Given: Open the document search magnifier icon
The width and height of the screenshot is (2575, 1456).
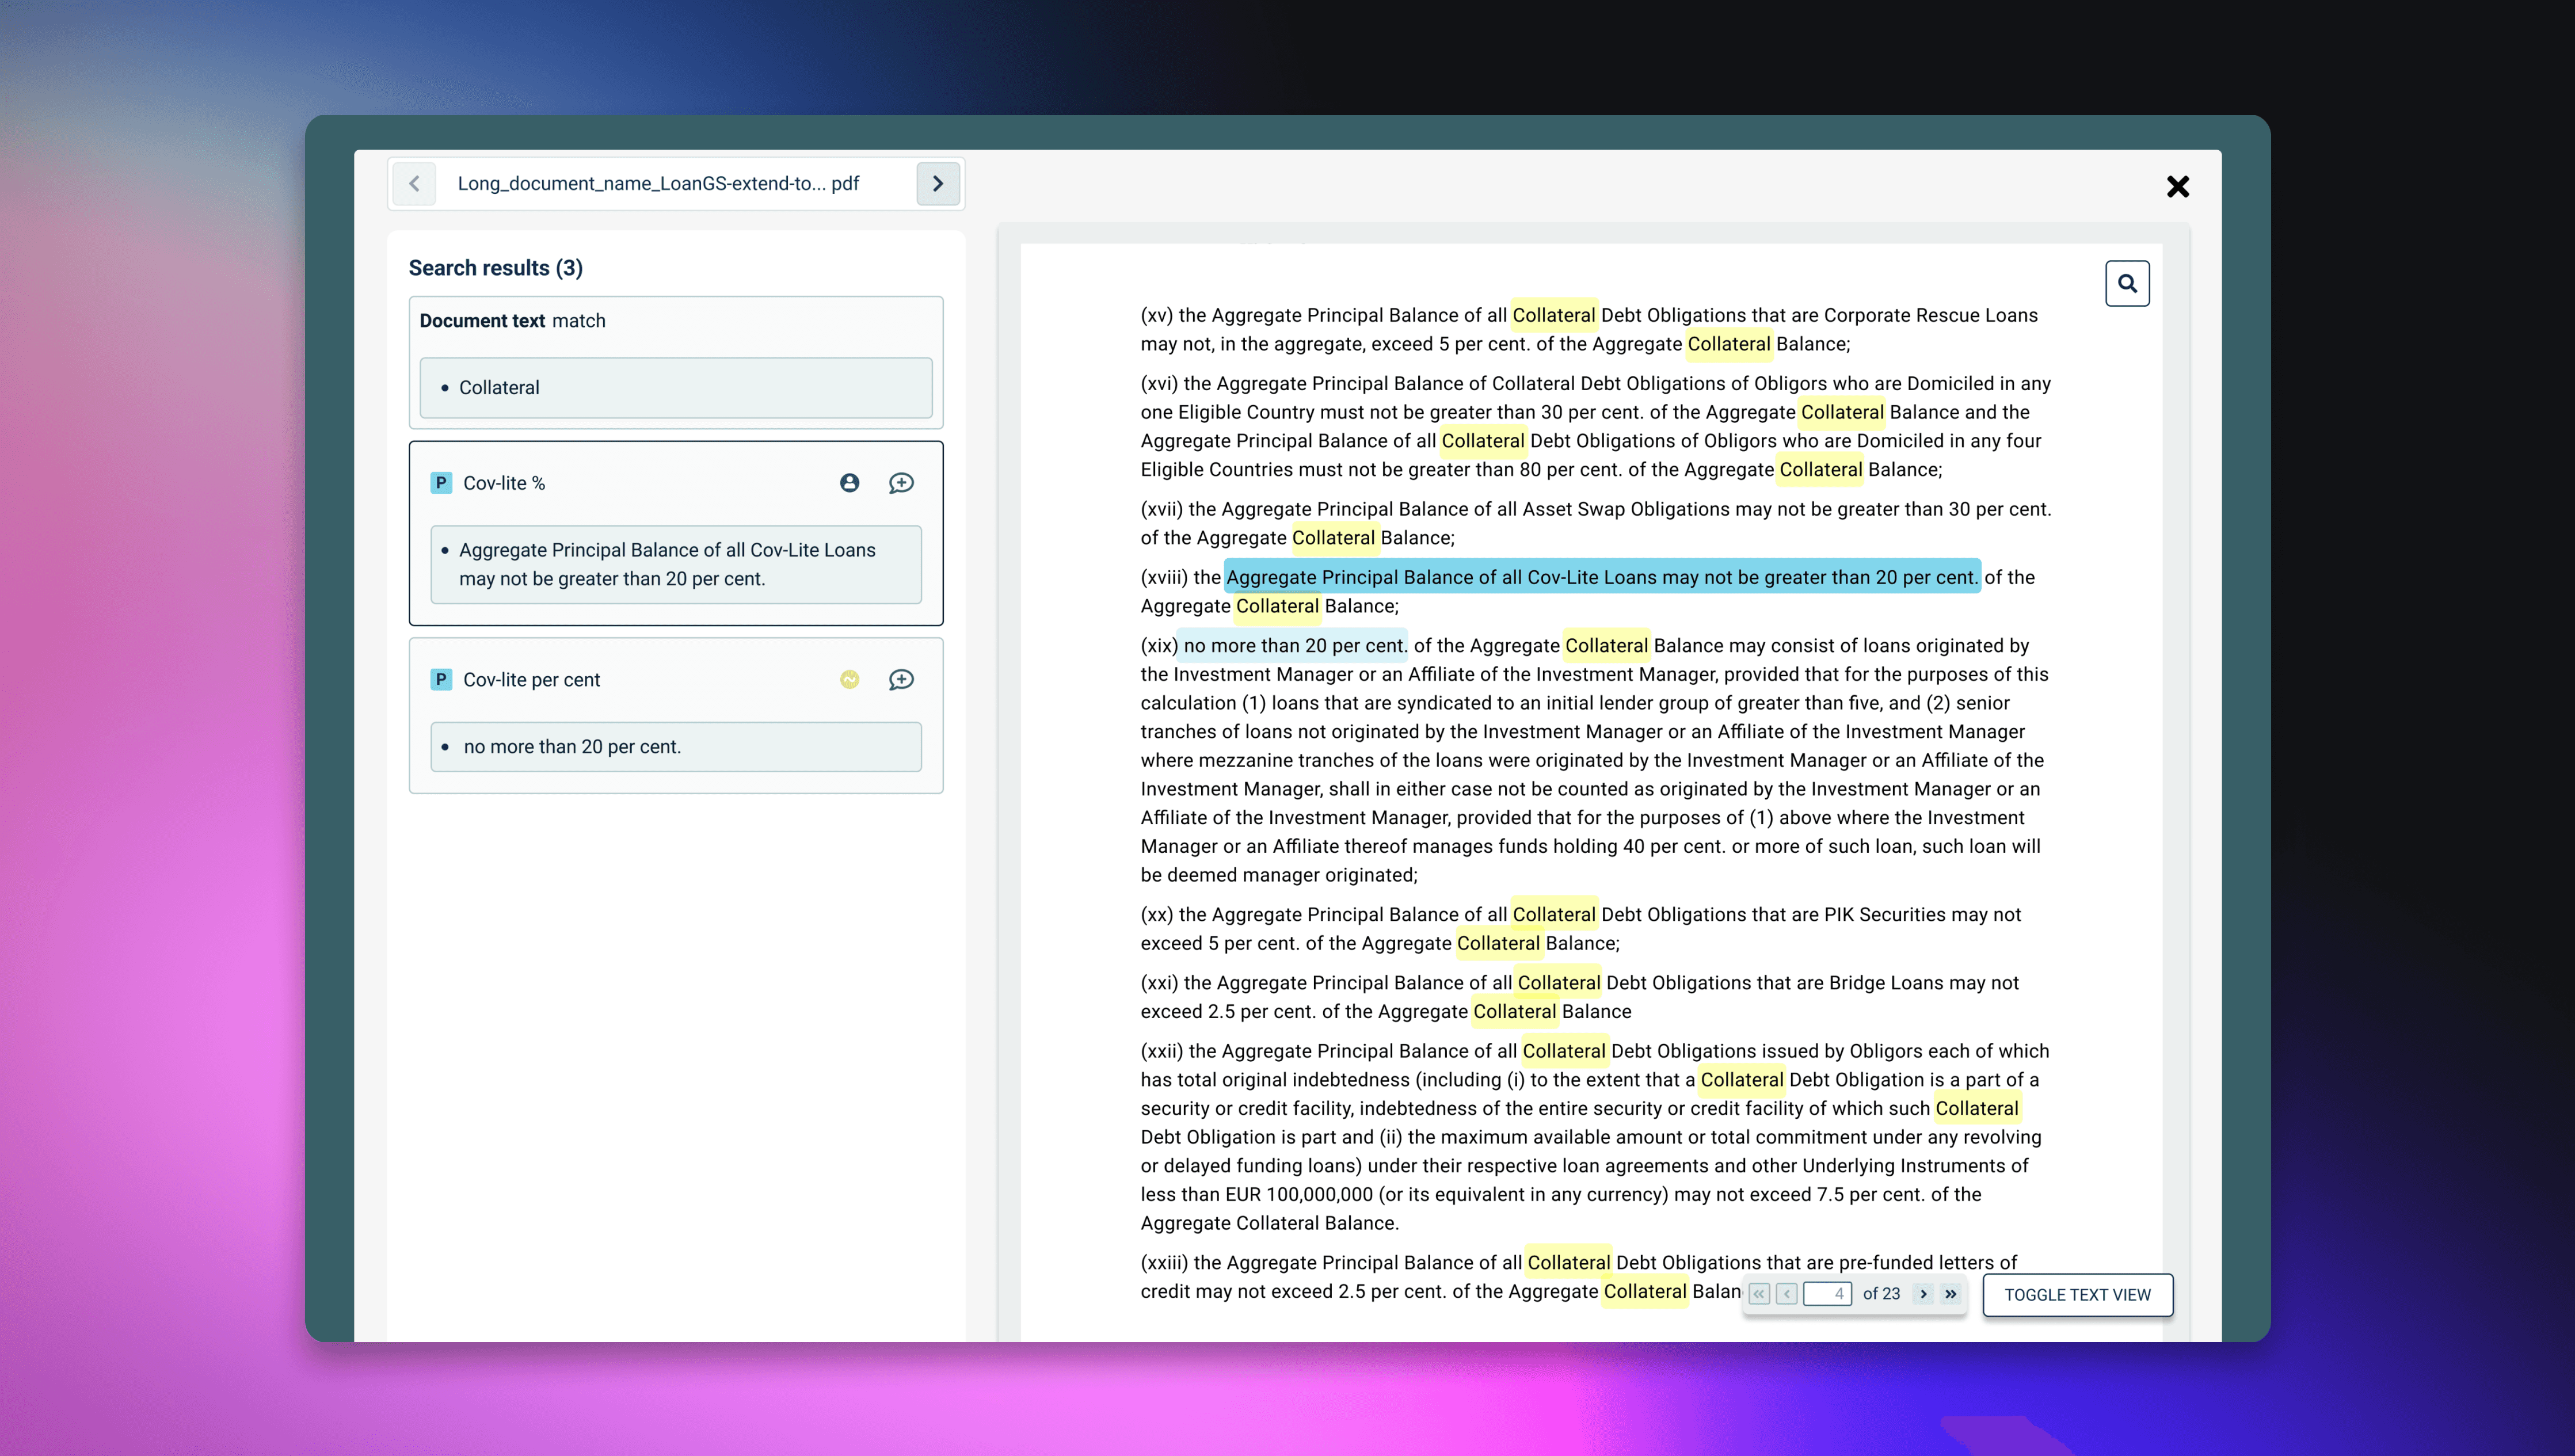Looking at the screenshot, I should pos(2127,284).
